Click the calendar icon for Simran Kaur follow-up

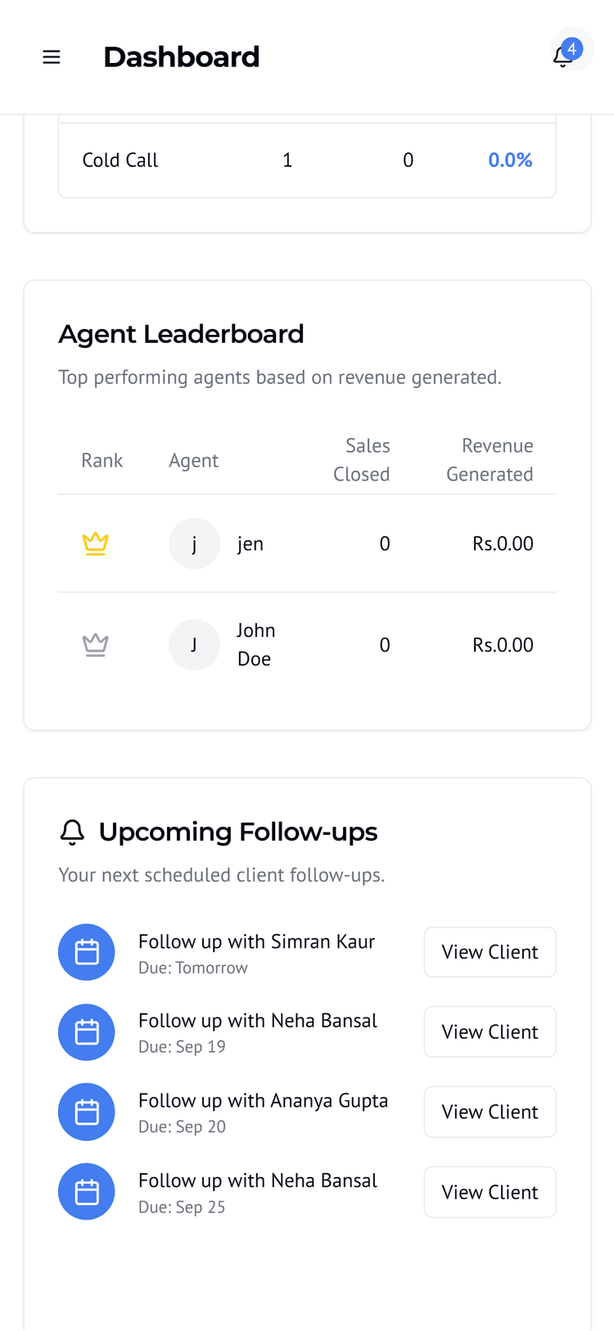(87, 952)
